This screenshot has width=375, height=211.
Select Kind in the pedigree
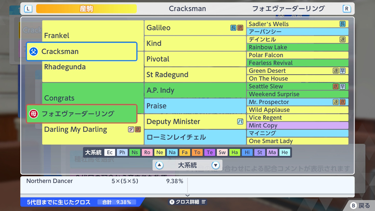tap(195, 43)
